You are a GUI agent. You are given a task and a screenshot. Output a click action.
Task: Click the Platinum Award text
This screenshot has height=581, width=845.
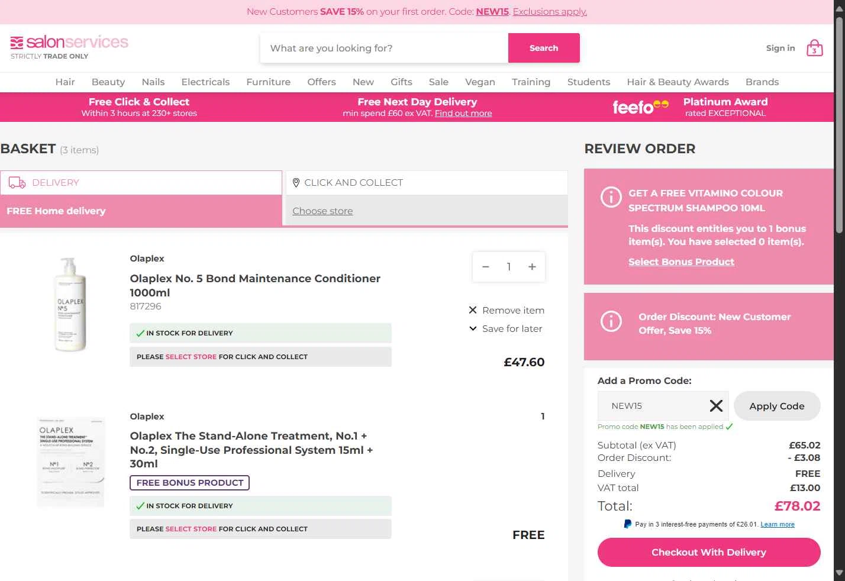tap(725, 102)
